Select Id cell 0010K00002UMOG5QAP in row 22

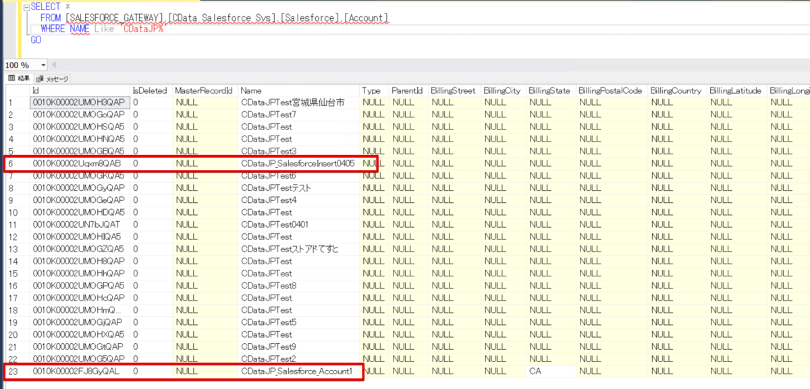coord(79,359)
